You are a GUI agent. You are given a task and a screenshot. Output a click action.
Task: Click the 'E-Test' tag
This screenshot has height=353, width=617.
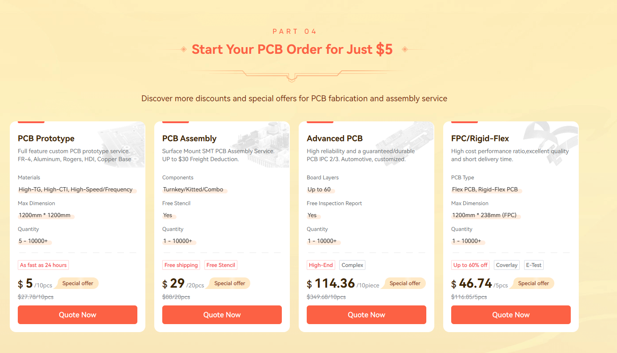pyautogui.click(x=534, y=265)
